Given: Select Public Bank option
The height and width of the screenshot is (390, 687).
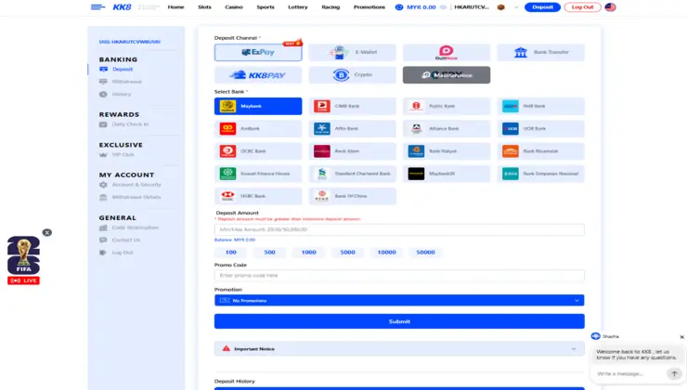Looking at the screenshot, I should tap(447, 106).
